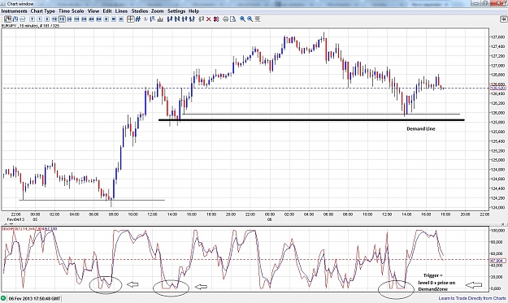Screen dimensions: 508x303
Task: Switch to 2H time scale button
Action: (84, 19)
